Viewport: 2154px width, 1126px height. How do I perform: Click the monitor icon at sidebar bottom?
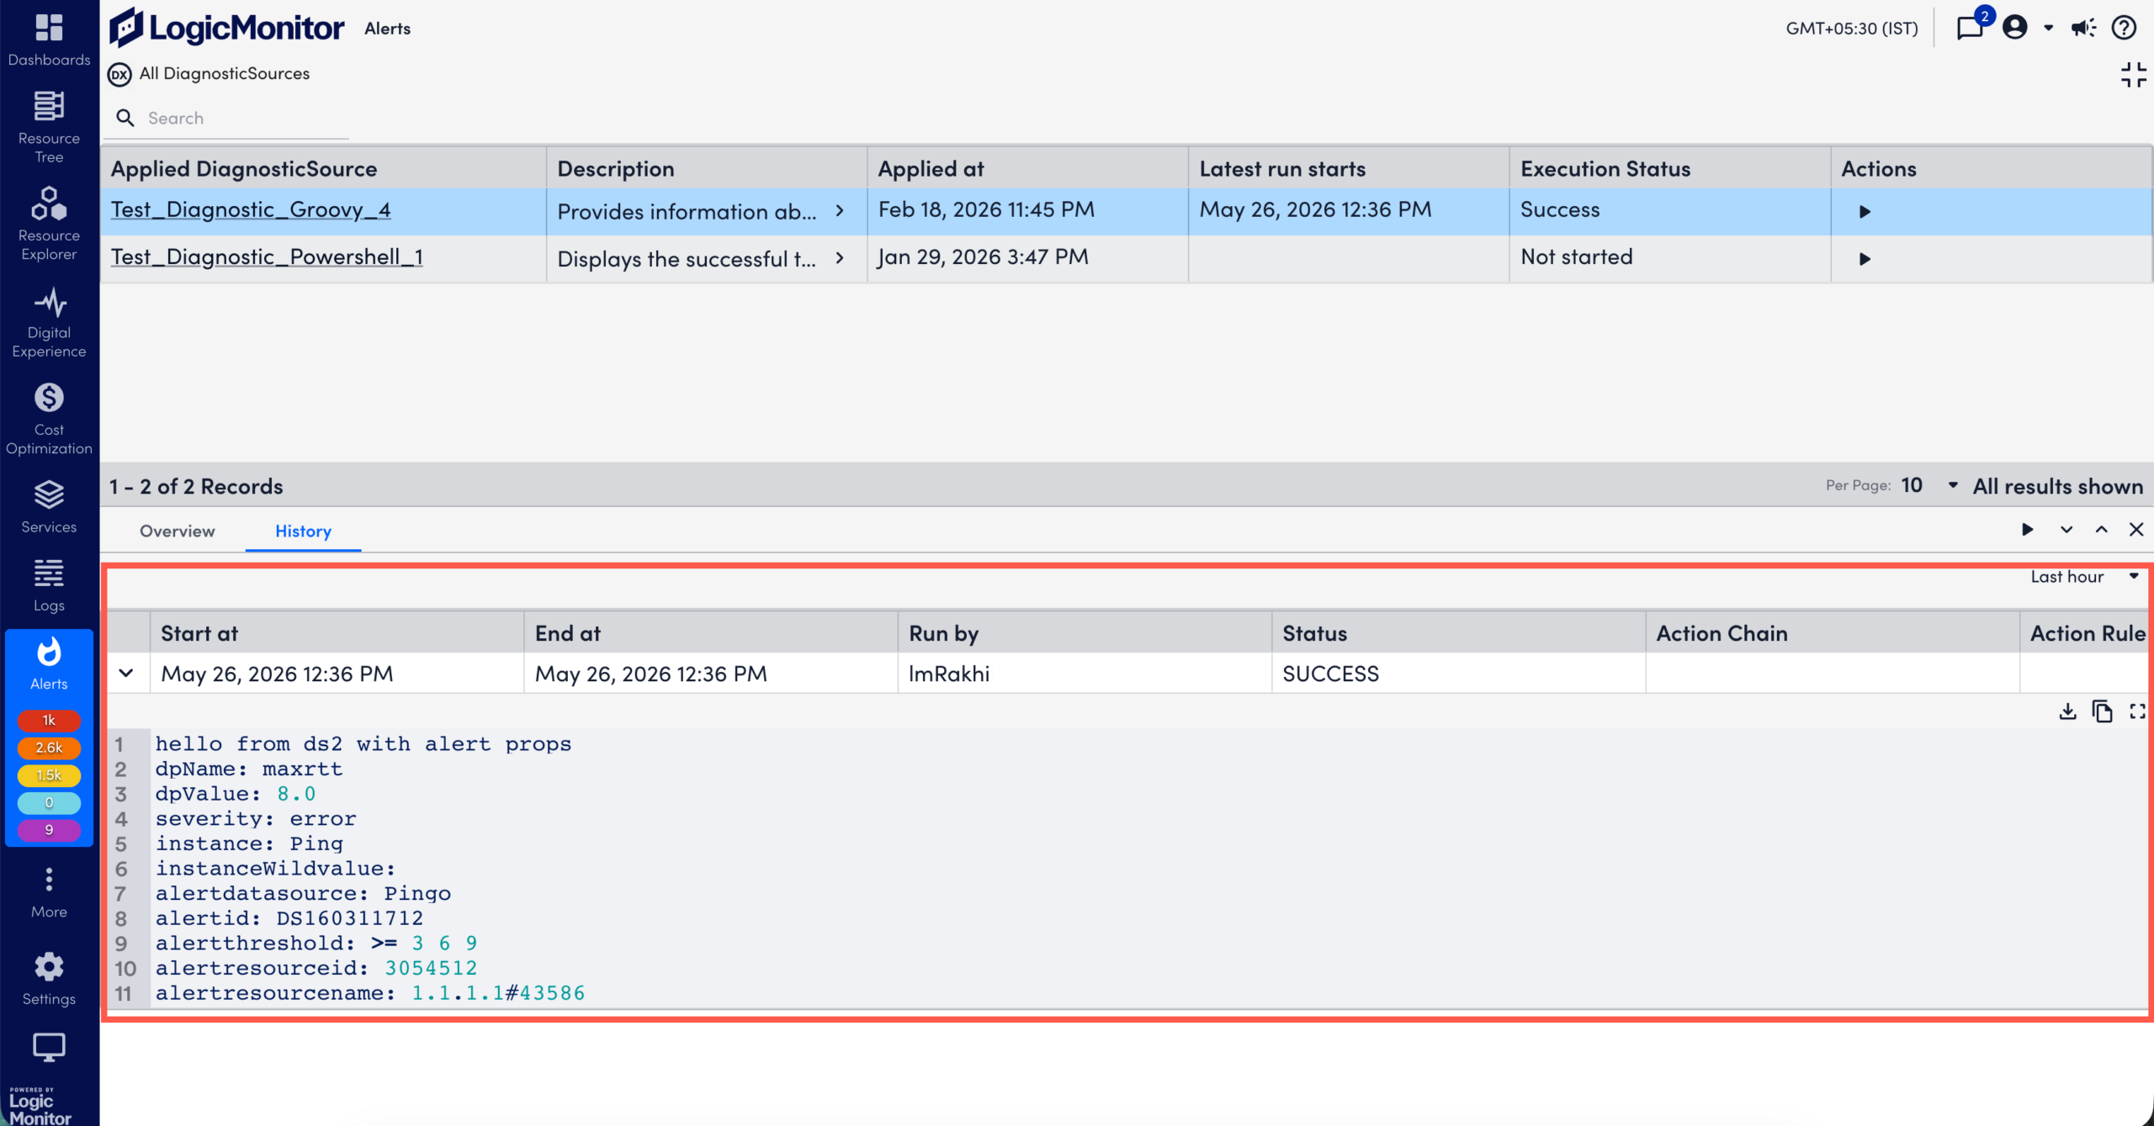49,1047
